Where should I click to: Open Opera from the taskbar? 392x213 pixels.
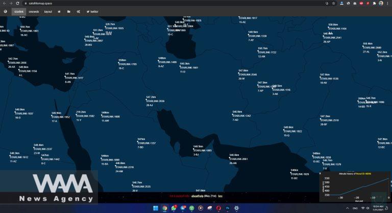[x=218, y=208]
